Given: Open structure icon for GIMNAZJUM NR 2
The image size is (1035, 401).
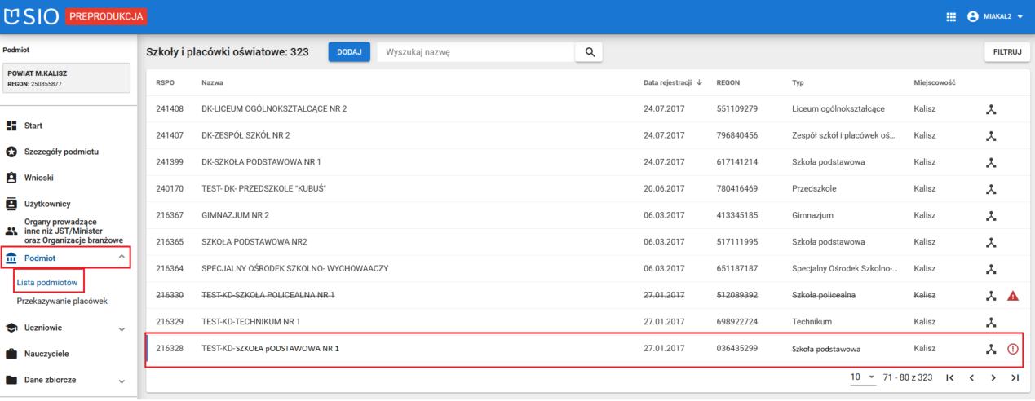Looking at the screenshot, I should tap(992, 216).
